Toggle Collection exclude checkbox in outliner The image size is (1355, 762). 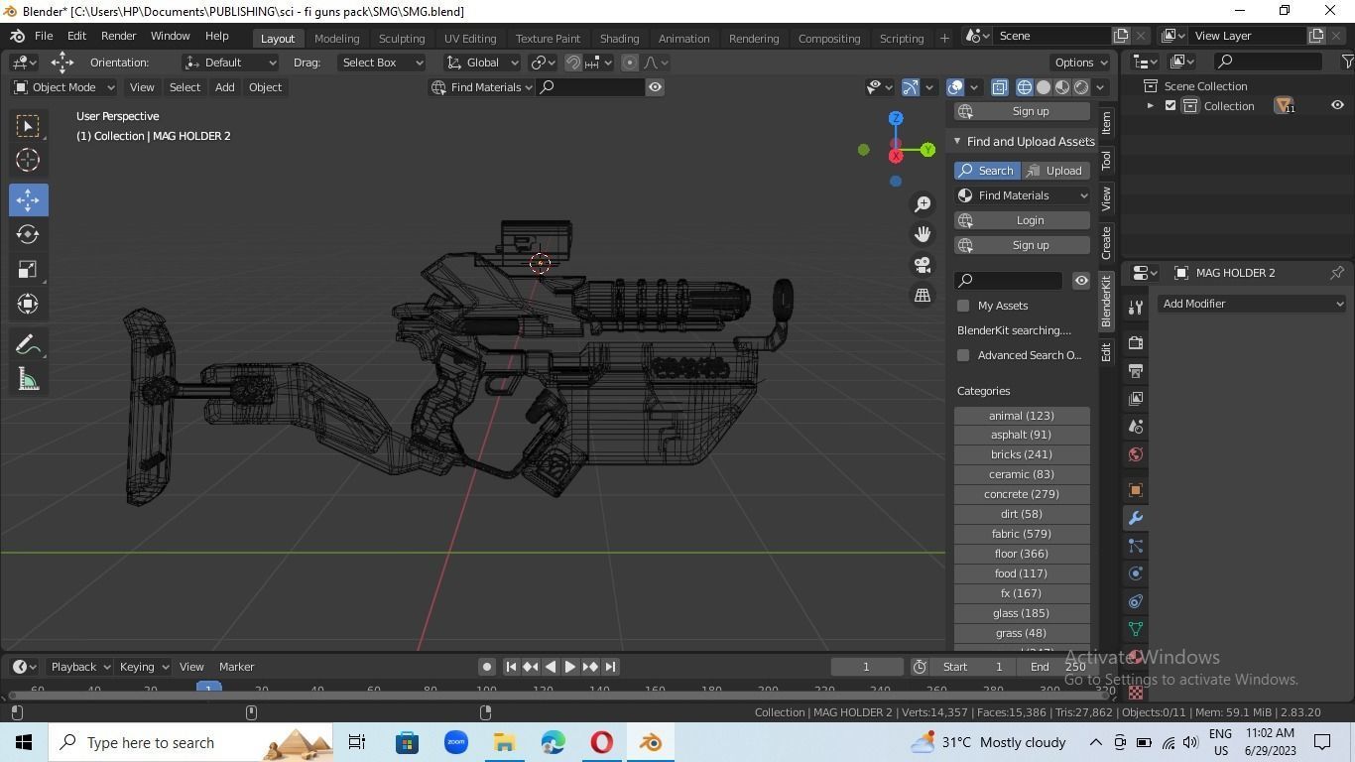pos(1170,106)
